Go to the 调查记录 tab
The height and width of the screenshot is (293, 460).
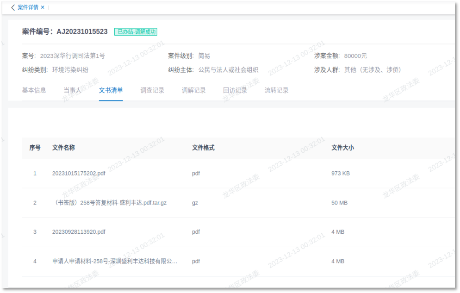(x=152, y=90)
